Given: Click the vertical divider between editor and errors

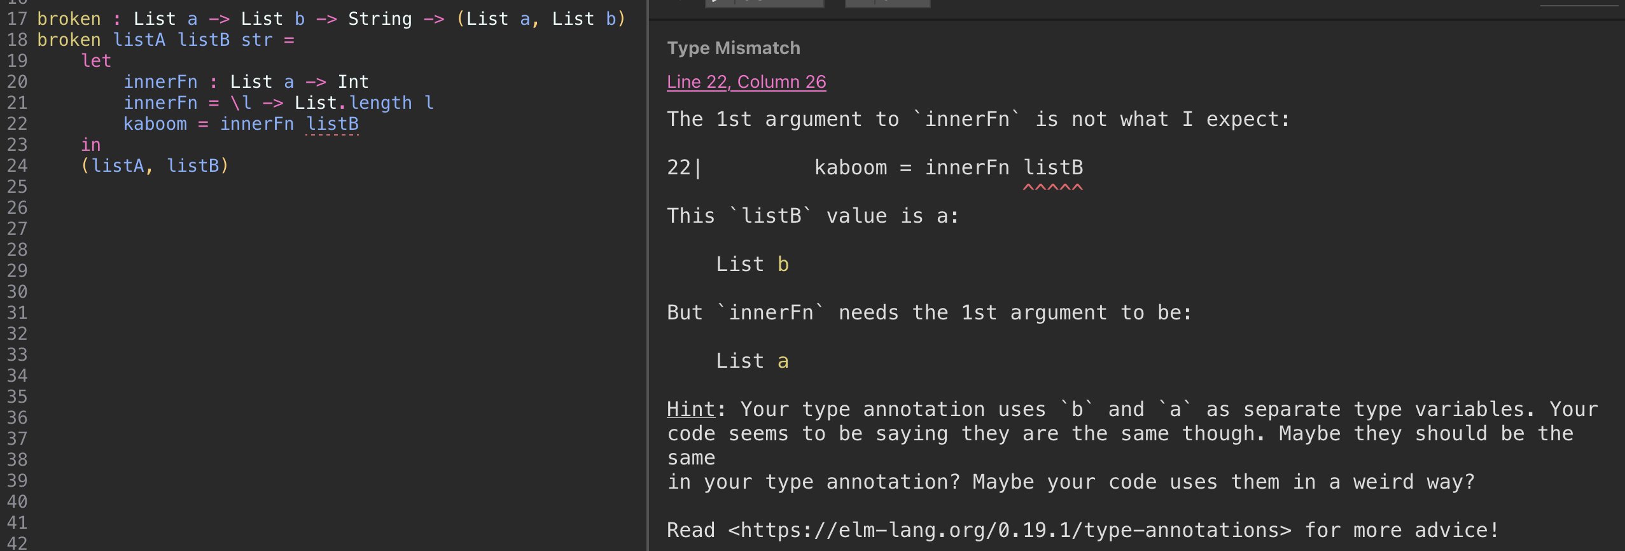Looking at the screenshot, I should click(647, 275).
